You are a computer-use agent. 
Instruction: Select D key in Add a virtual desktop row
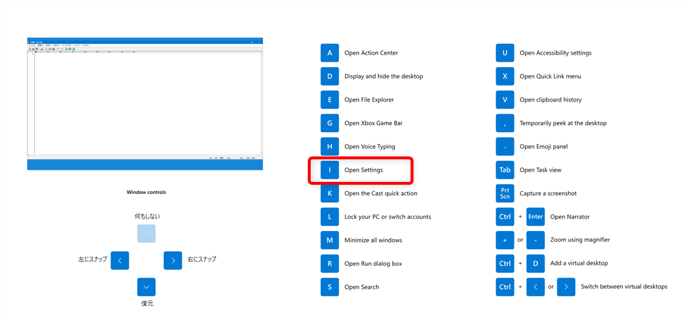pos(535,263)
